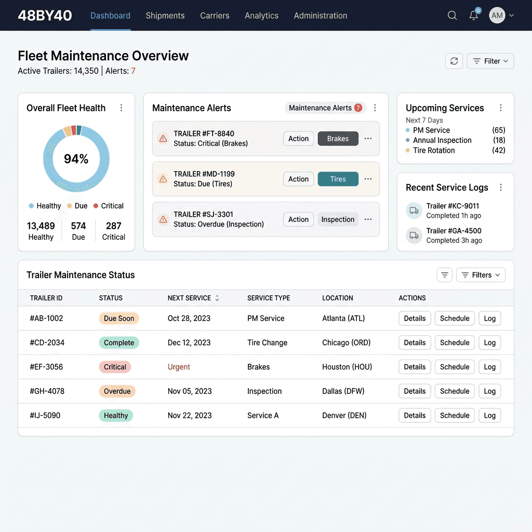532x532 pixels.
Task: Open Upcoming Services card options menu
Action: coord(500,108)
